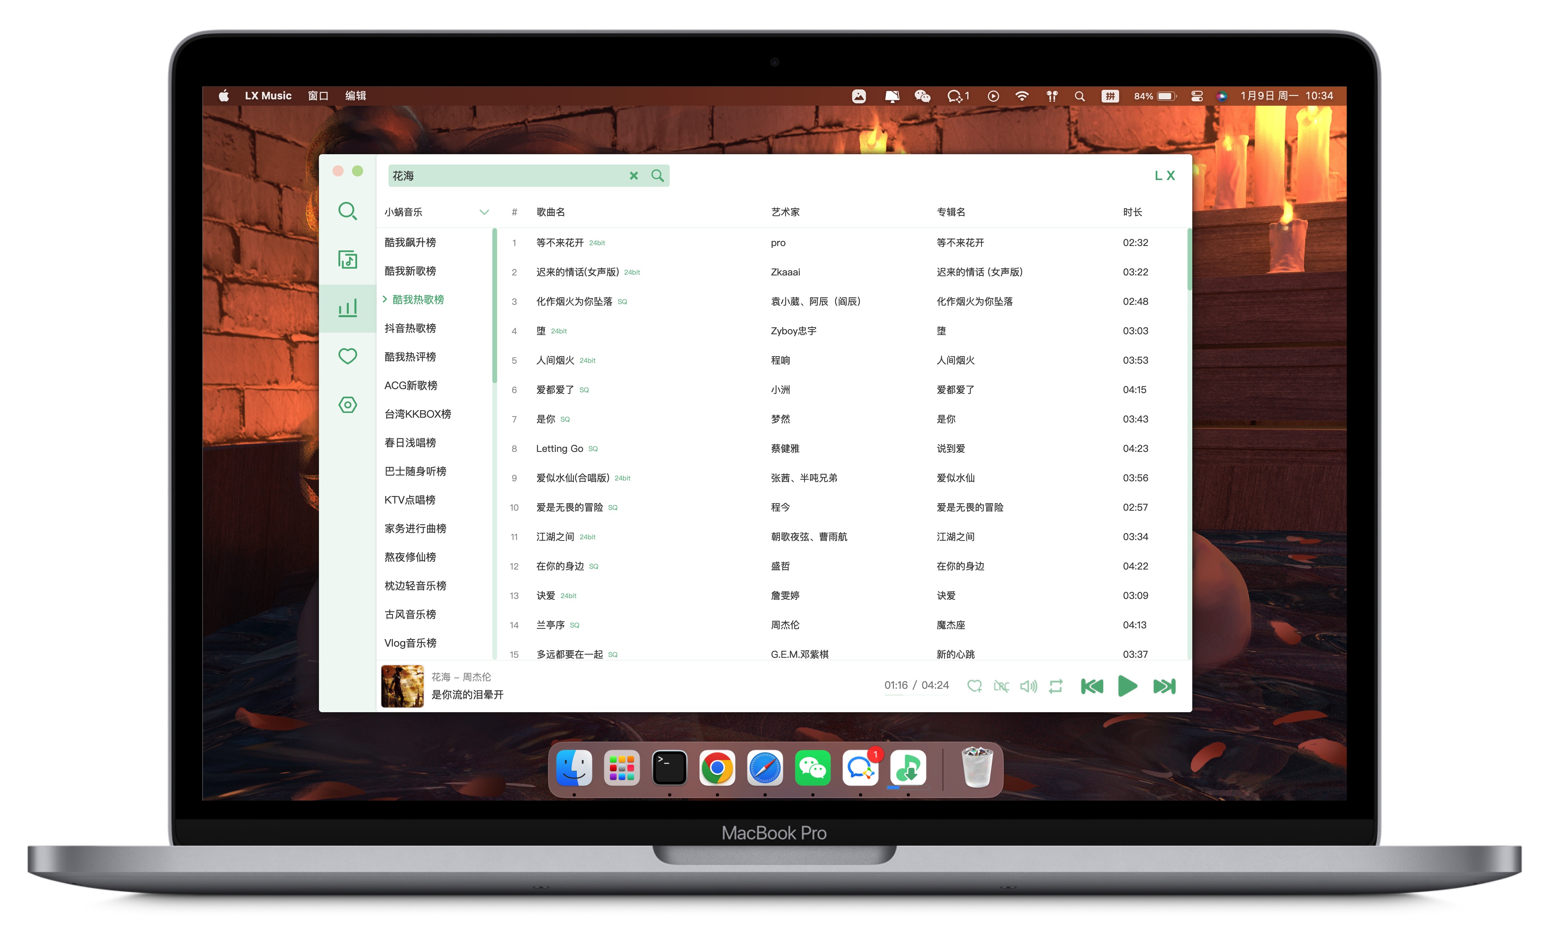Viewport: 1551px width, 930px height.
Task: Open the LX Music menu
Action: click(x=268, y=95)
